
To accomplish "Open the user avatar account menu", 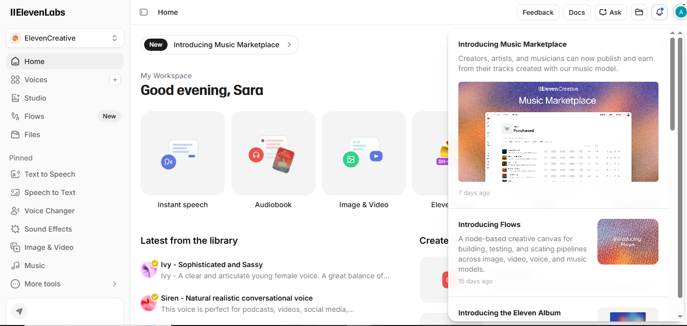I will pos(681,12).
